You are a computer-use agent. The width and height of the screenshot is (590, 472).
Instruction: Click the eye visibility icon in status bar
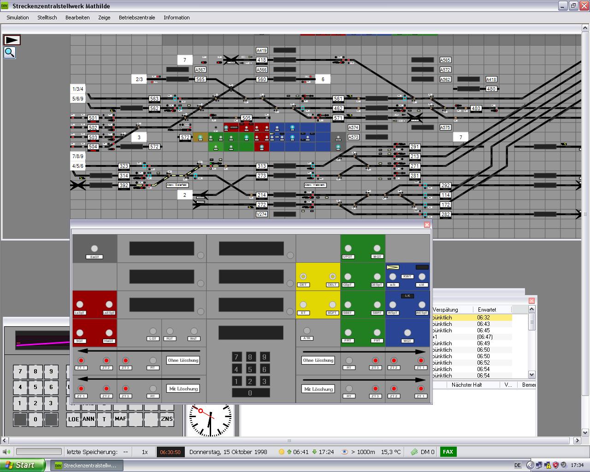pos(344,452)
